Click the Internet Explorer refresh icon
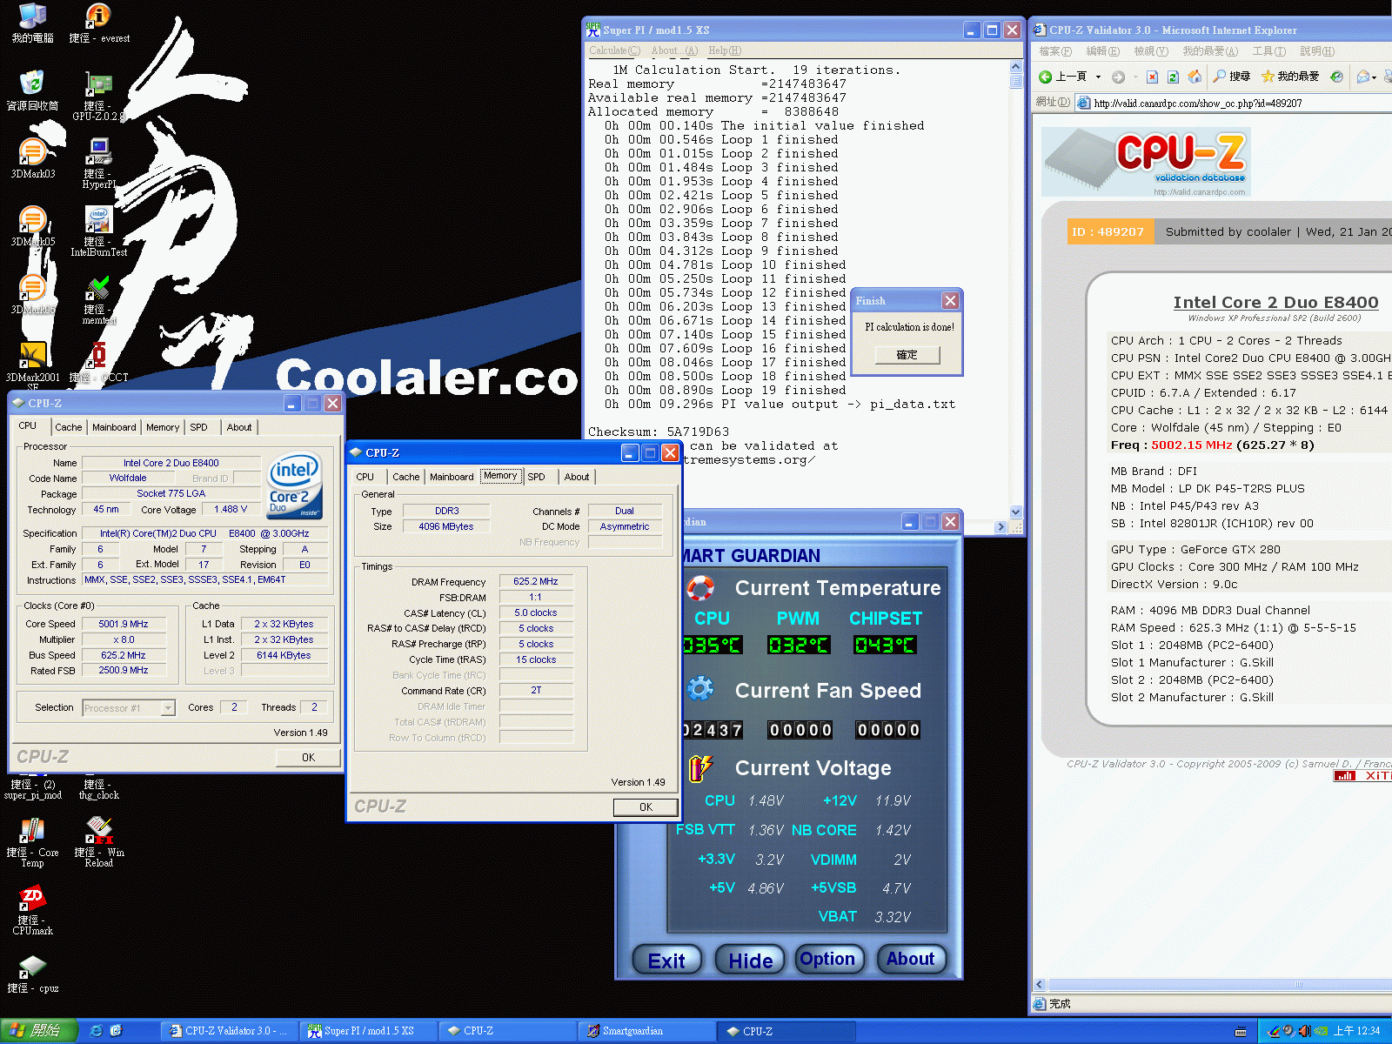1392x1044 pixels. click(x=1173, y=77)
